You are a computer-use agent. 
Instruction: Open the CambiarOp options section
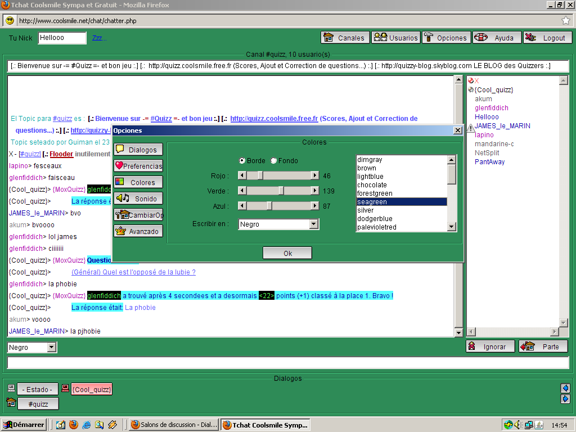(x=138, y=215)
